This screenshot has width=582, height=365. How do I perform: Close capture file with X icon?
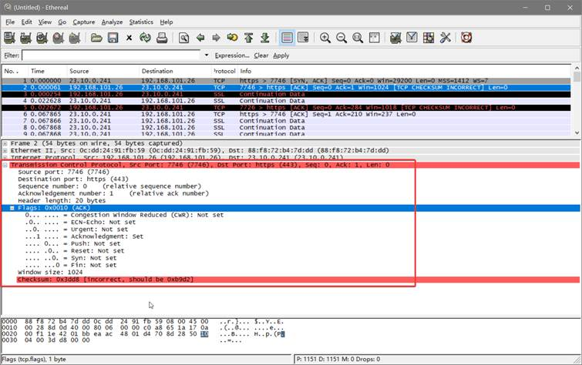pyautogui.click(x=130, y=38)
